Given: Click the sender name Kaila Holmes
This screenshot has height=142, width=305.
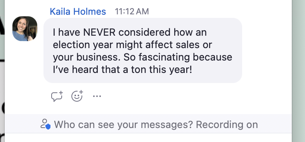Looking at the screenshot, I should tap(78, 12).
